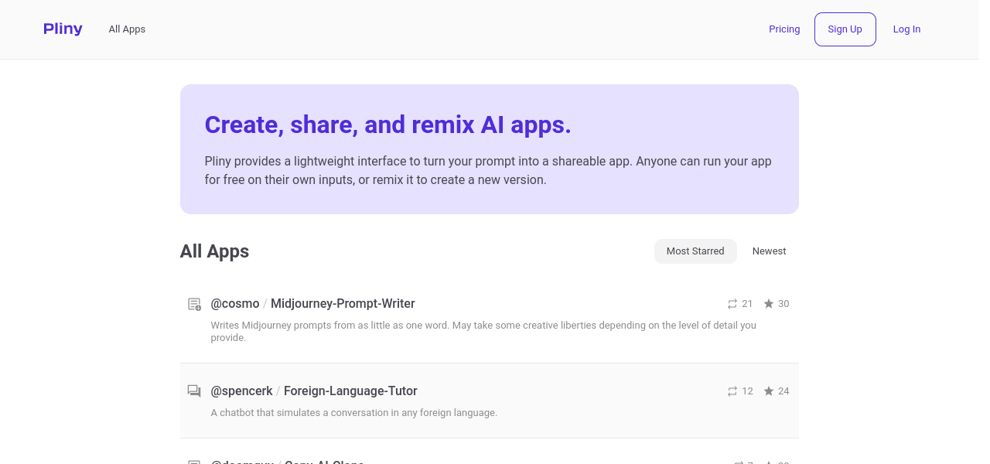This screenshot has width=990, height=464.
Task: Click the Foreign-Language-Tutor chatbot description
Action: (353, 413)
